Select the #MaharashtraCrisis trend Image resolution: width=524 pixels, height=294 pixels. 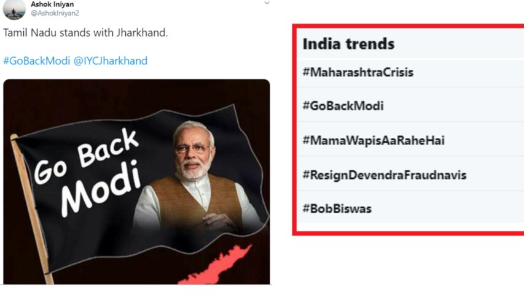click(358, 72)
